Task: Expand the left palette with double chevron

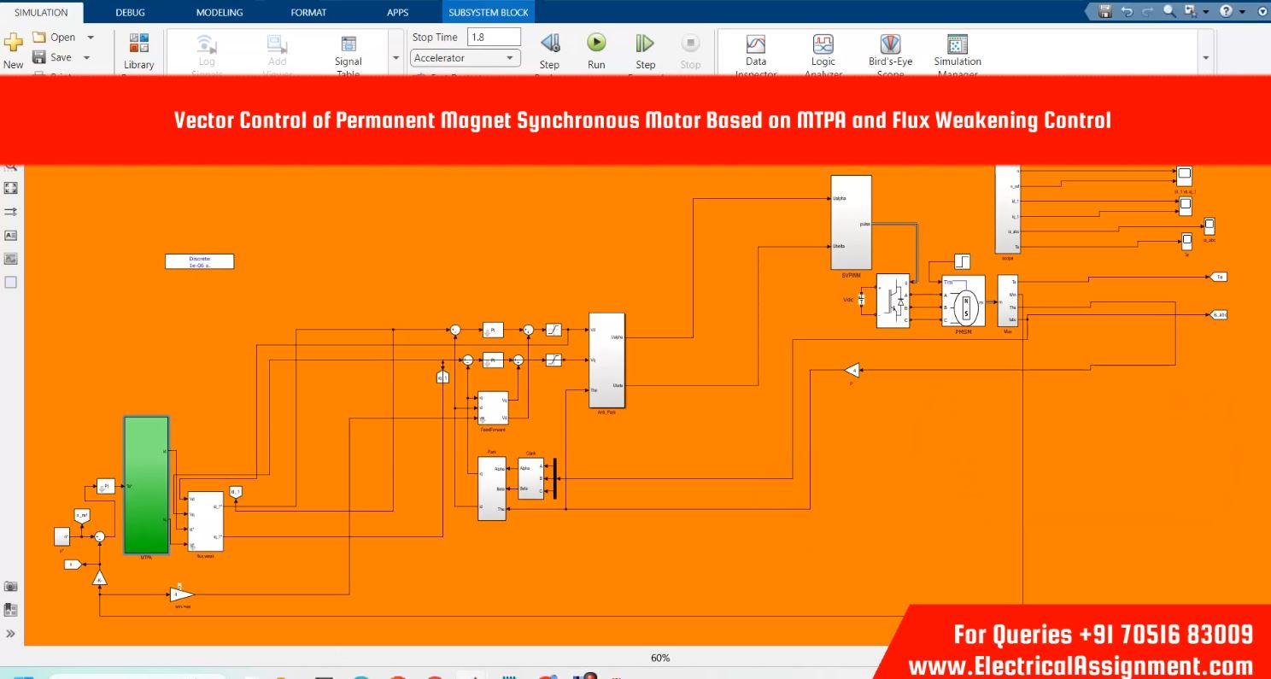Action: point(11,634)
